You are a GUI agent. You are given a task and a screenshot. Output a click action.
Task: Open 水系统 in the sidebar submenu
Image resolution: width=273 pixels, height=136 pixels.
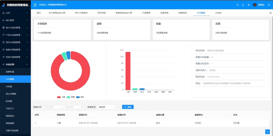pos(15,86)
